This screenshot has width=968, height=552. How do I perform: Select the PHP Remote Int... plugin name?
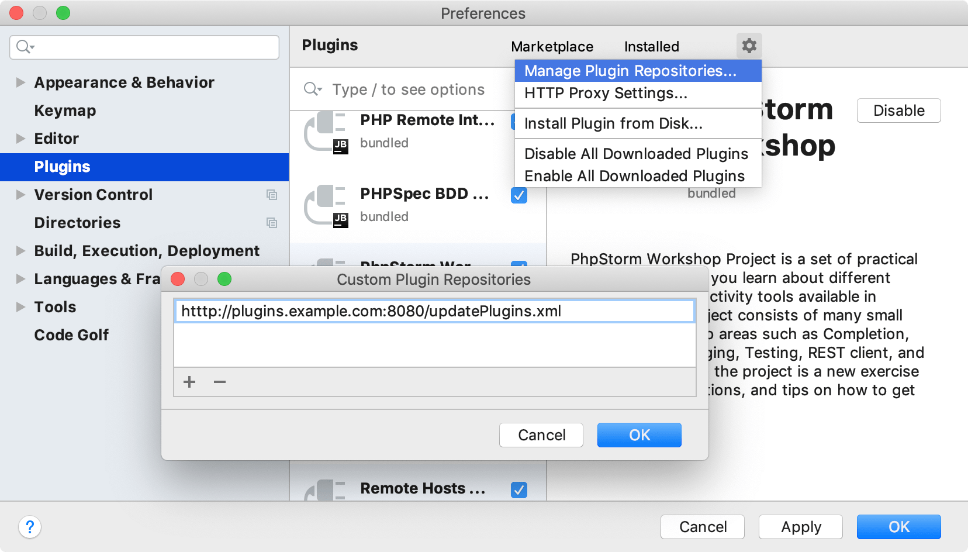click(427, 120)
